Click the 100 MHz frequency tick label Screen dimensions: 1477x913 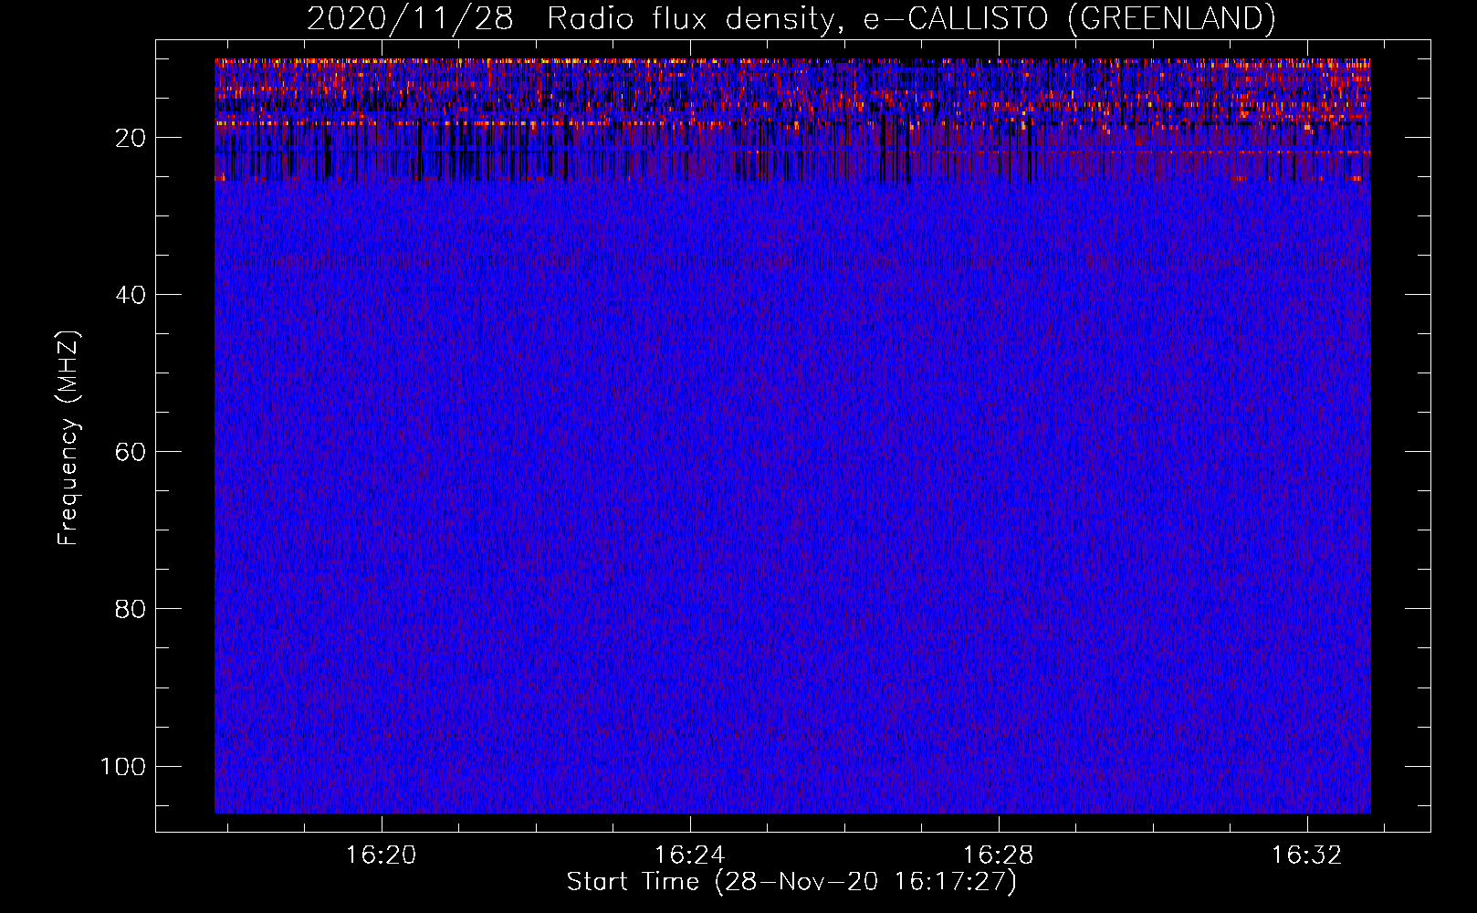(x=123, y=766)
